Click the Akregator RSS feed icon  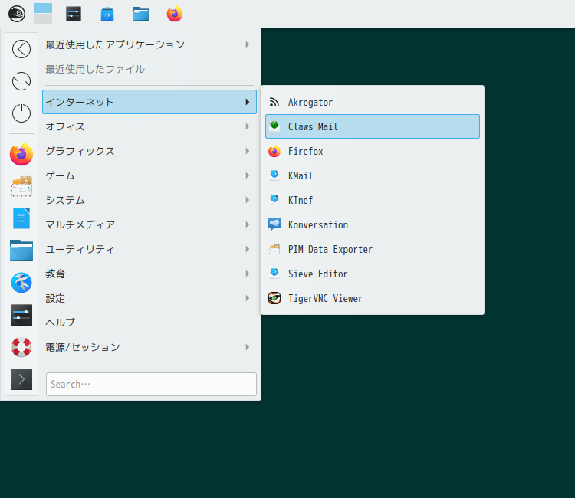(x=274, y=102)
